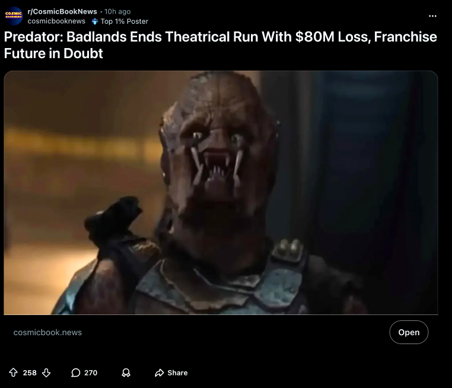
Task: Click the 10h ago timestamp
Action: 117,11
